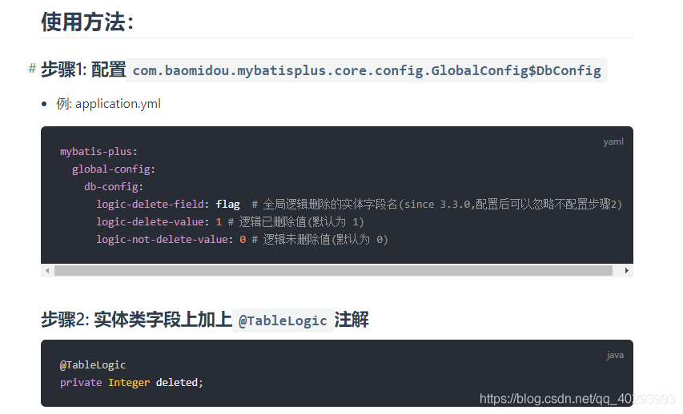The height and width of the screenshot is (414, 683).
Task: Click the flag value in yaml code
Action: point(228,204)
